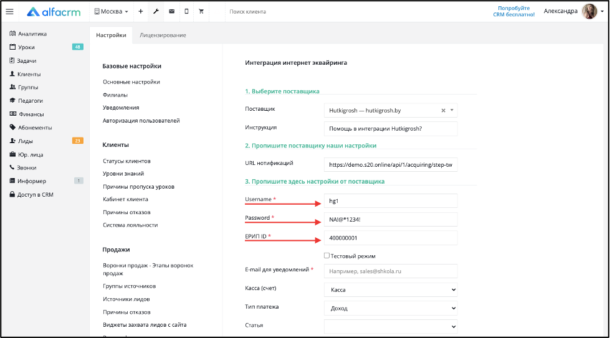Open the envelope mail icon
610x338 pixels.
(x=171, y=12)
